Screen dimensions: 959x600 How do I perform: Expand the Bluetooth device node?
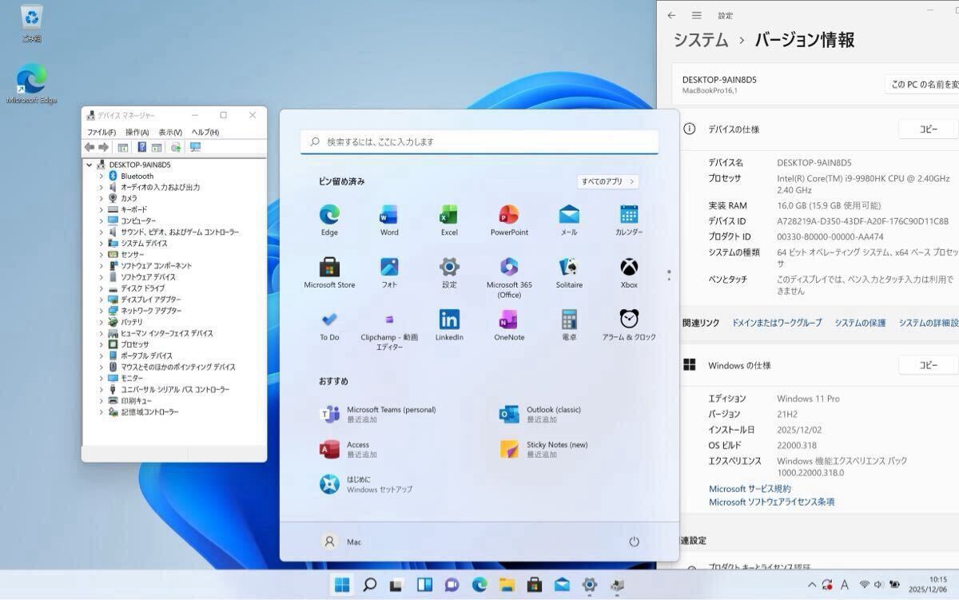tap(101, 176)
